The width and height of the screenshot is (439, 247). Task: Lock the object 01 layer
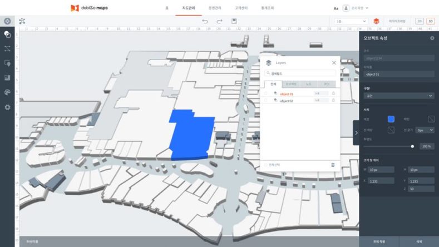pos(333,93)
